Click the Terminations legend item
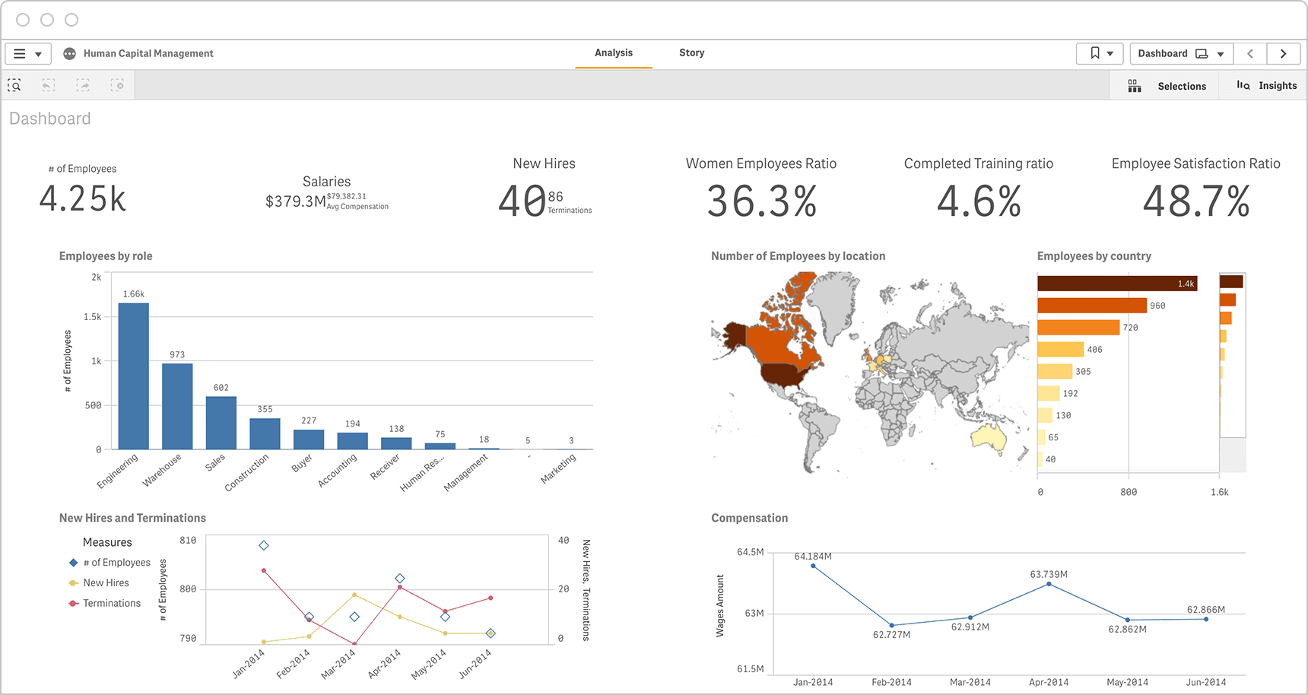1308x695 pixels. tap(104, 603)
